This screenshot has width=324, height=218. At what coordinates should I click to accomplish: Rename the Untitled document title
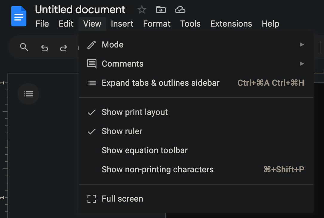tap(80, 9)
